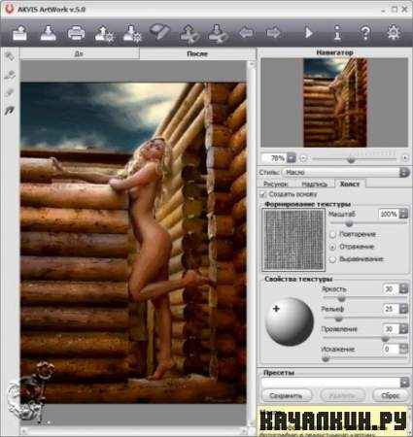Screen dimensions: 413x437
Task: Click the Яркость value stepper arrows
Action: tap(403, 288)
